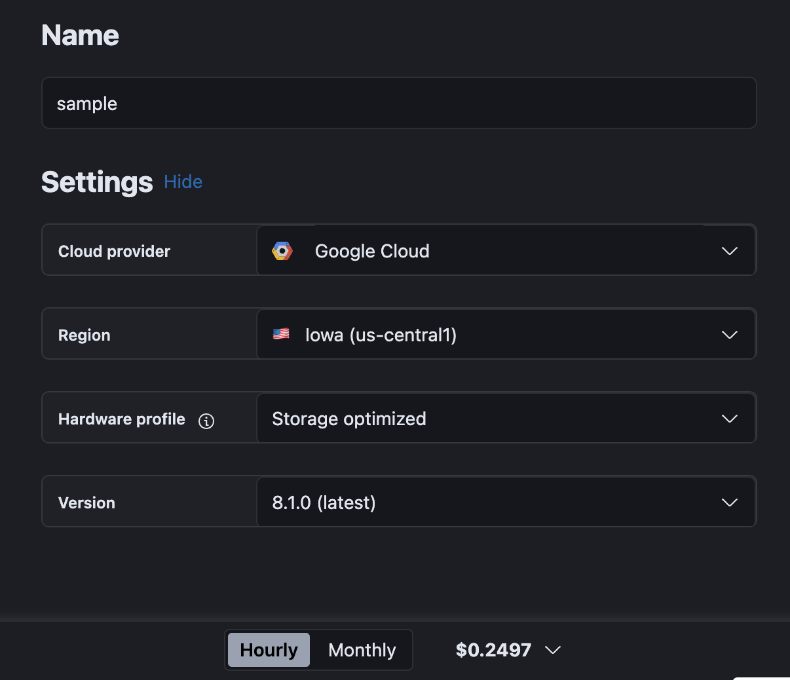Viewport: 790px width, 680px height.
Task: Click the $0.2497 price amount
Action: coord(493,650)
